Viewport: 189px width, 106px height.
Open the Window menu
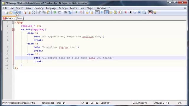point(101,8)
